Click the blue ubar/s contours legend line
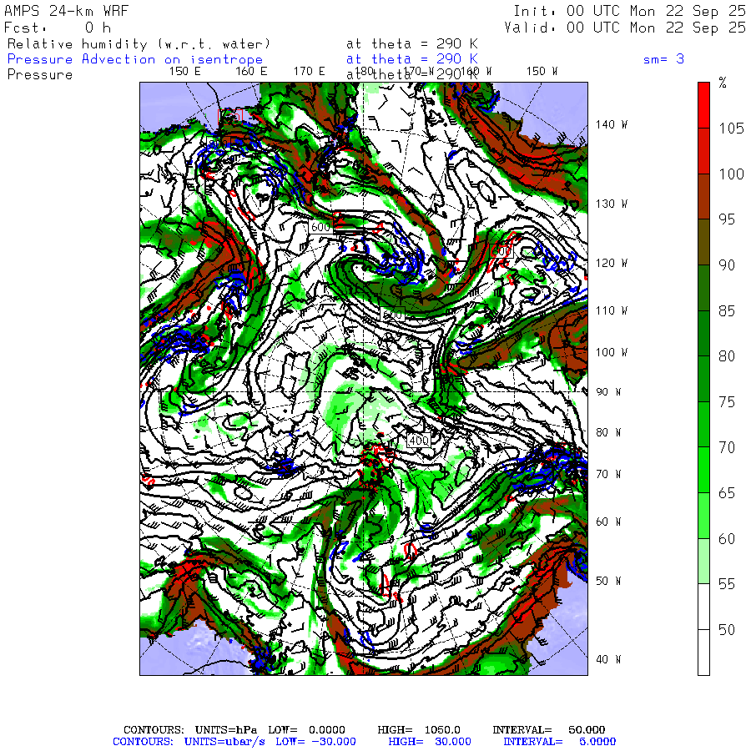Screen dimensions: 751x751 364,741
